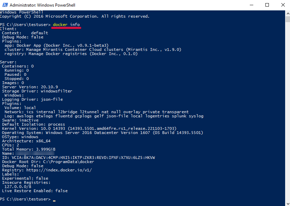
Task: Click the ID line starting with VCIA
Action: click(x=78, y=158)
